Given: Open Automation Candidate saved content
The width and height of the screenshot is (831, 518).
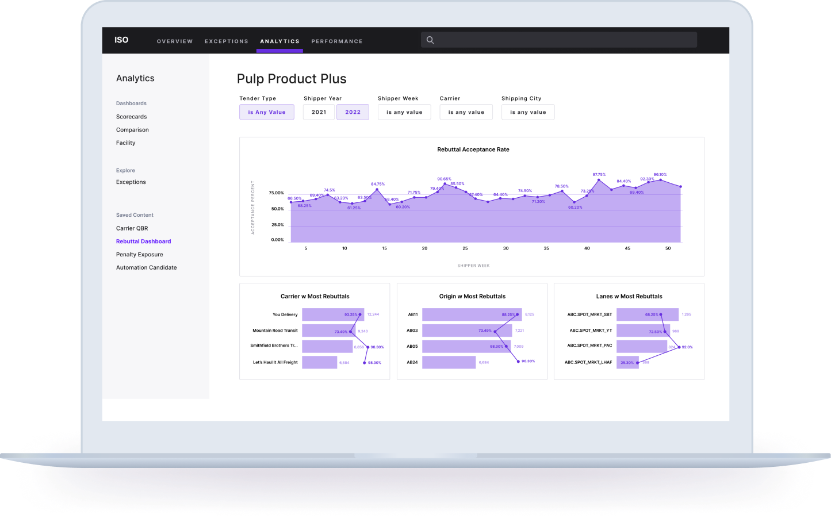Looking at the screenshot, I should (x=146, y=268).
